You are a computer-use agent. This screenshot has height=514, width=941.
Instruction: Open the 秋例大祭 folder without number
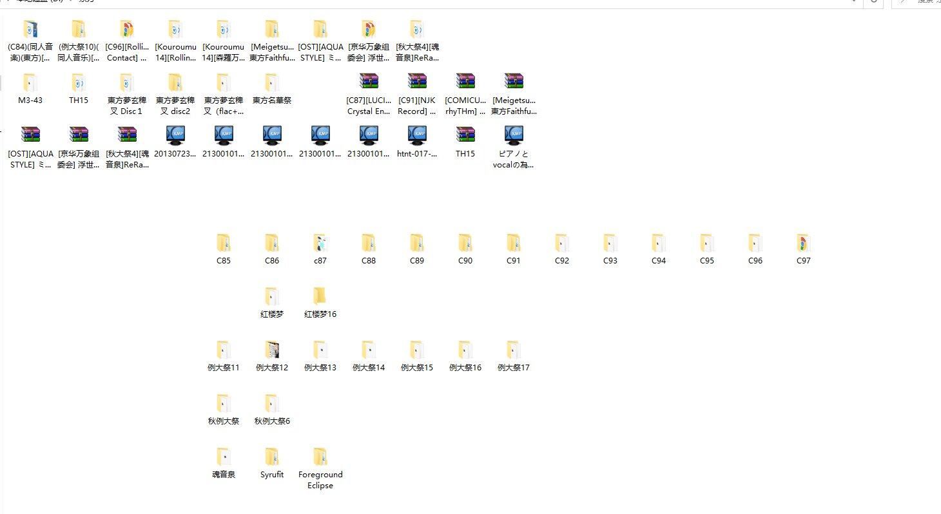click(224, 410)
